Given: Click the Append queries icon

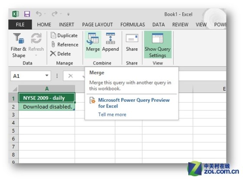Looking at the screenshot, I should [110, 38].
